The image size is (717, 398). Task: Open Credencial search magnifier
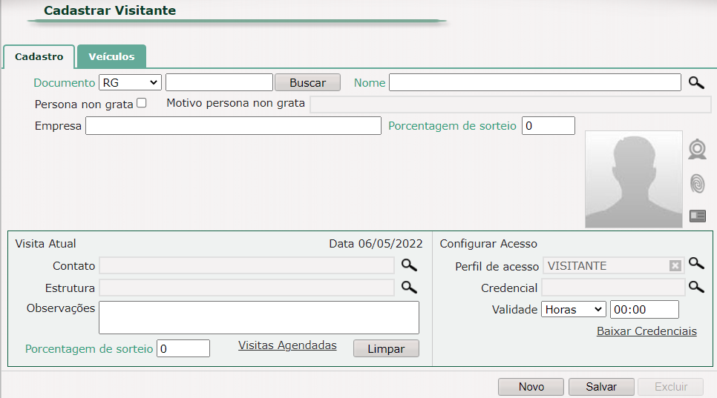coord(696,287)
